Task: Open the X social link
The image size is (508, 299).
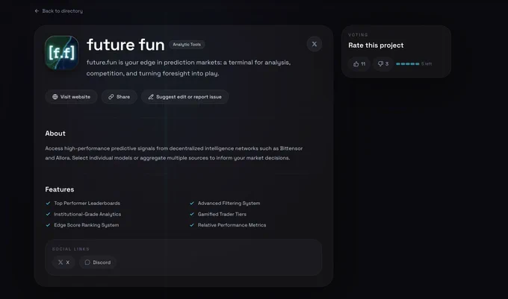Action: coord(63,262)
